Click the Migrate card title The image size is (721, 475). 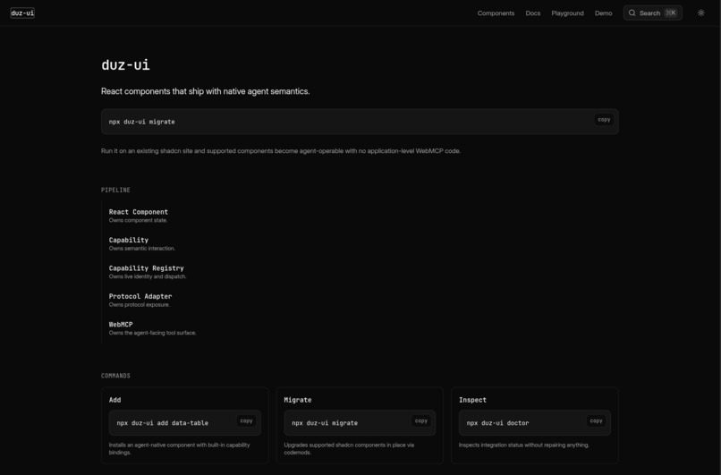click(x=298, y=400)
